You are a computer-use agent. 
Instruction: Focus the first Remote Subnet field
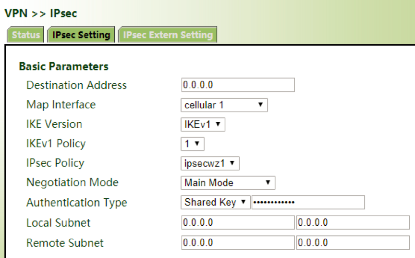pyautogui.click(x=238, y=243)
